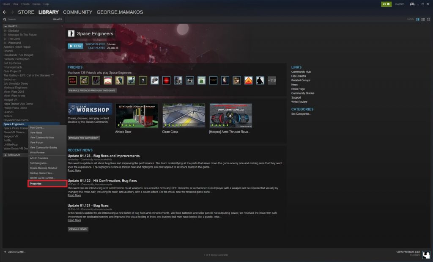Viewport: 433px width, 262px height.
Task: Read More under Update 01.122
Action: 74,196
